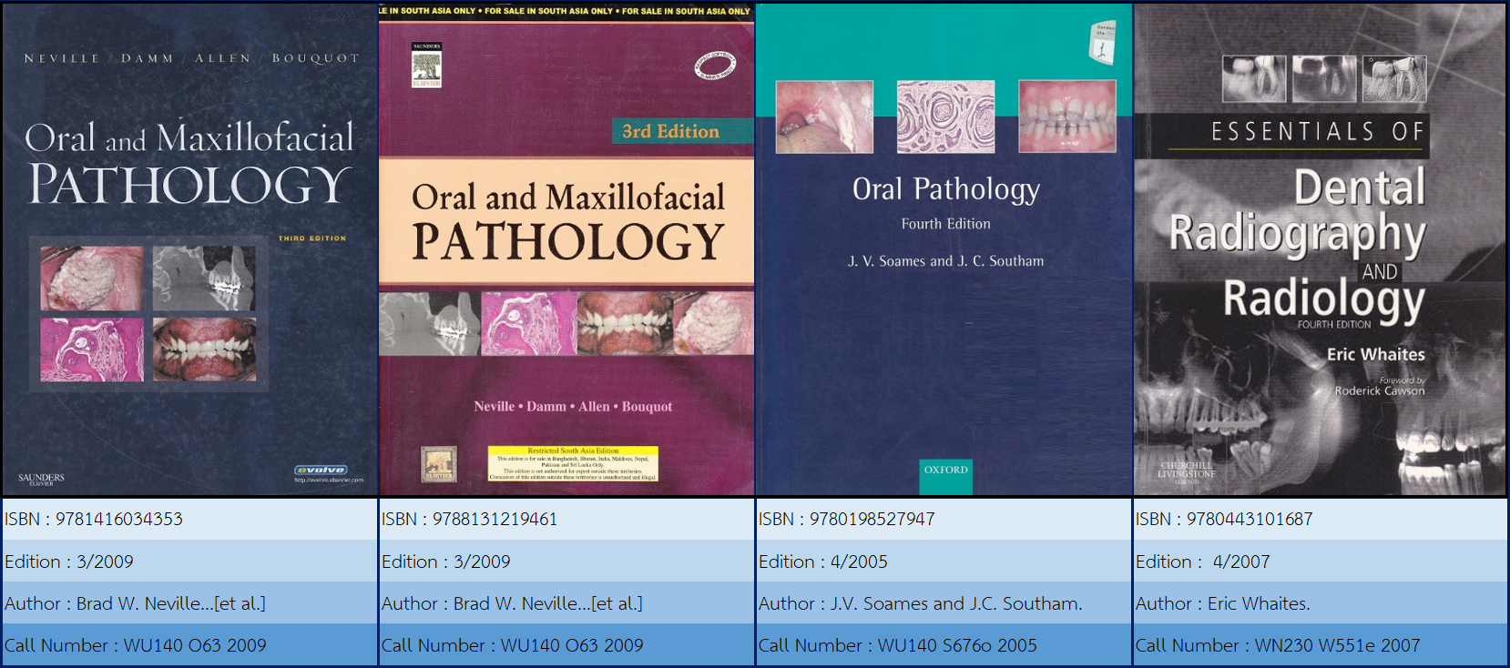The image size is (1510, 668).
Task: Click the yellow Restricted South Asia Edition notice
Action: tap(573, 463)
